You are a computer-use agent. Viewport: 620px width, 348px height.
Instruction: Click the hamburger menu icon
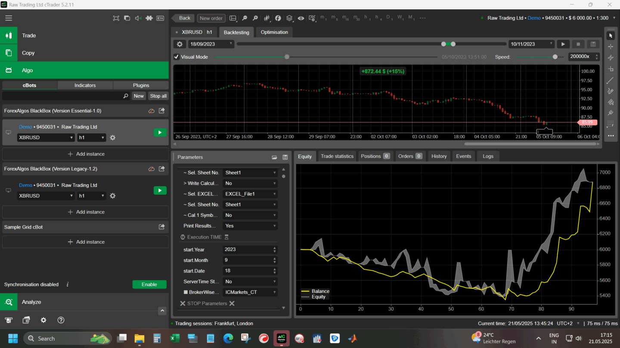click(x=9, y=18)
